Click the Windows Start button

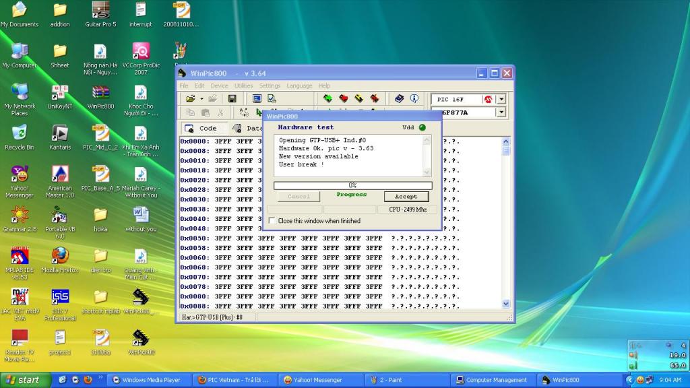(20, 380)
